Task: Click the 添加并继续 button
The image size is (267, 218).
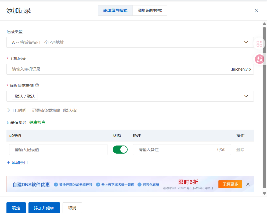Action: (x=44, y=208)
